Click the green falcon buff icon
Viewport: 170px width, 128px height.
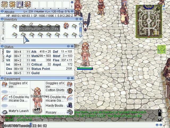coord(161,49)
